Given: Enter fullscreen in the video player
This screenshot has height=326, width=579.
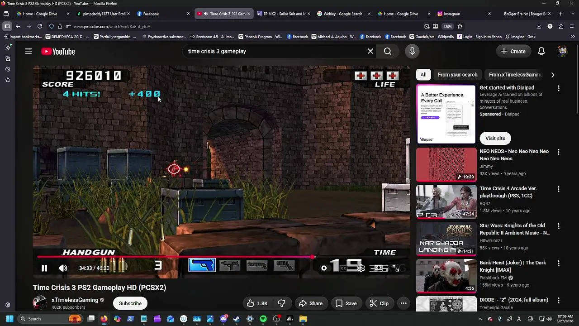Looking at the screenshot, I should [x=396, y=268].
